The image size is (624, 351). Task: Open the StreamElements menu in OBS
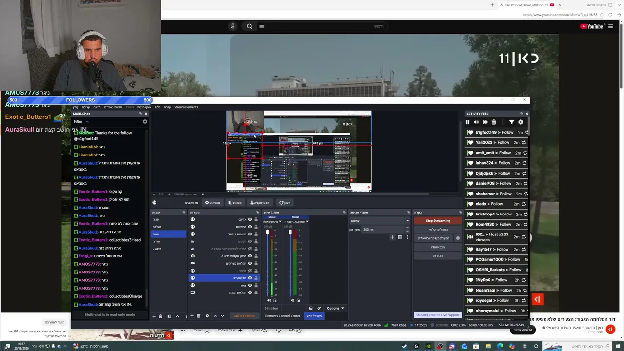[x=186, y=107]
